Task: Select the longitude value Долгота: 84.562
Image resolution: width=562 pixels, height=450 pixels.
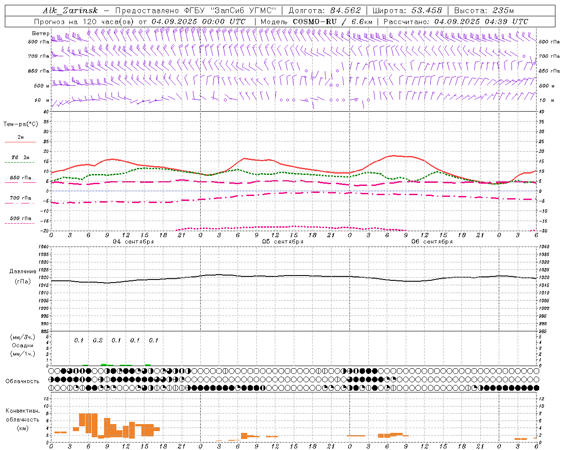Action: pos(324,11)
